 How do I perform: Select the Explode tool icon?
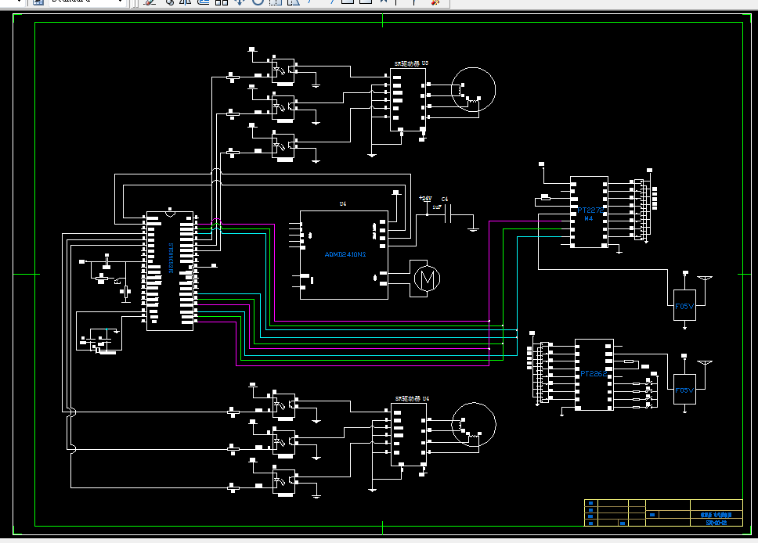[435, 2]
